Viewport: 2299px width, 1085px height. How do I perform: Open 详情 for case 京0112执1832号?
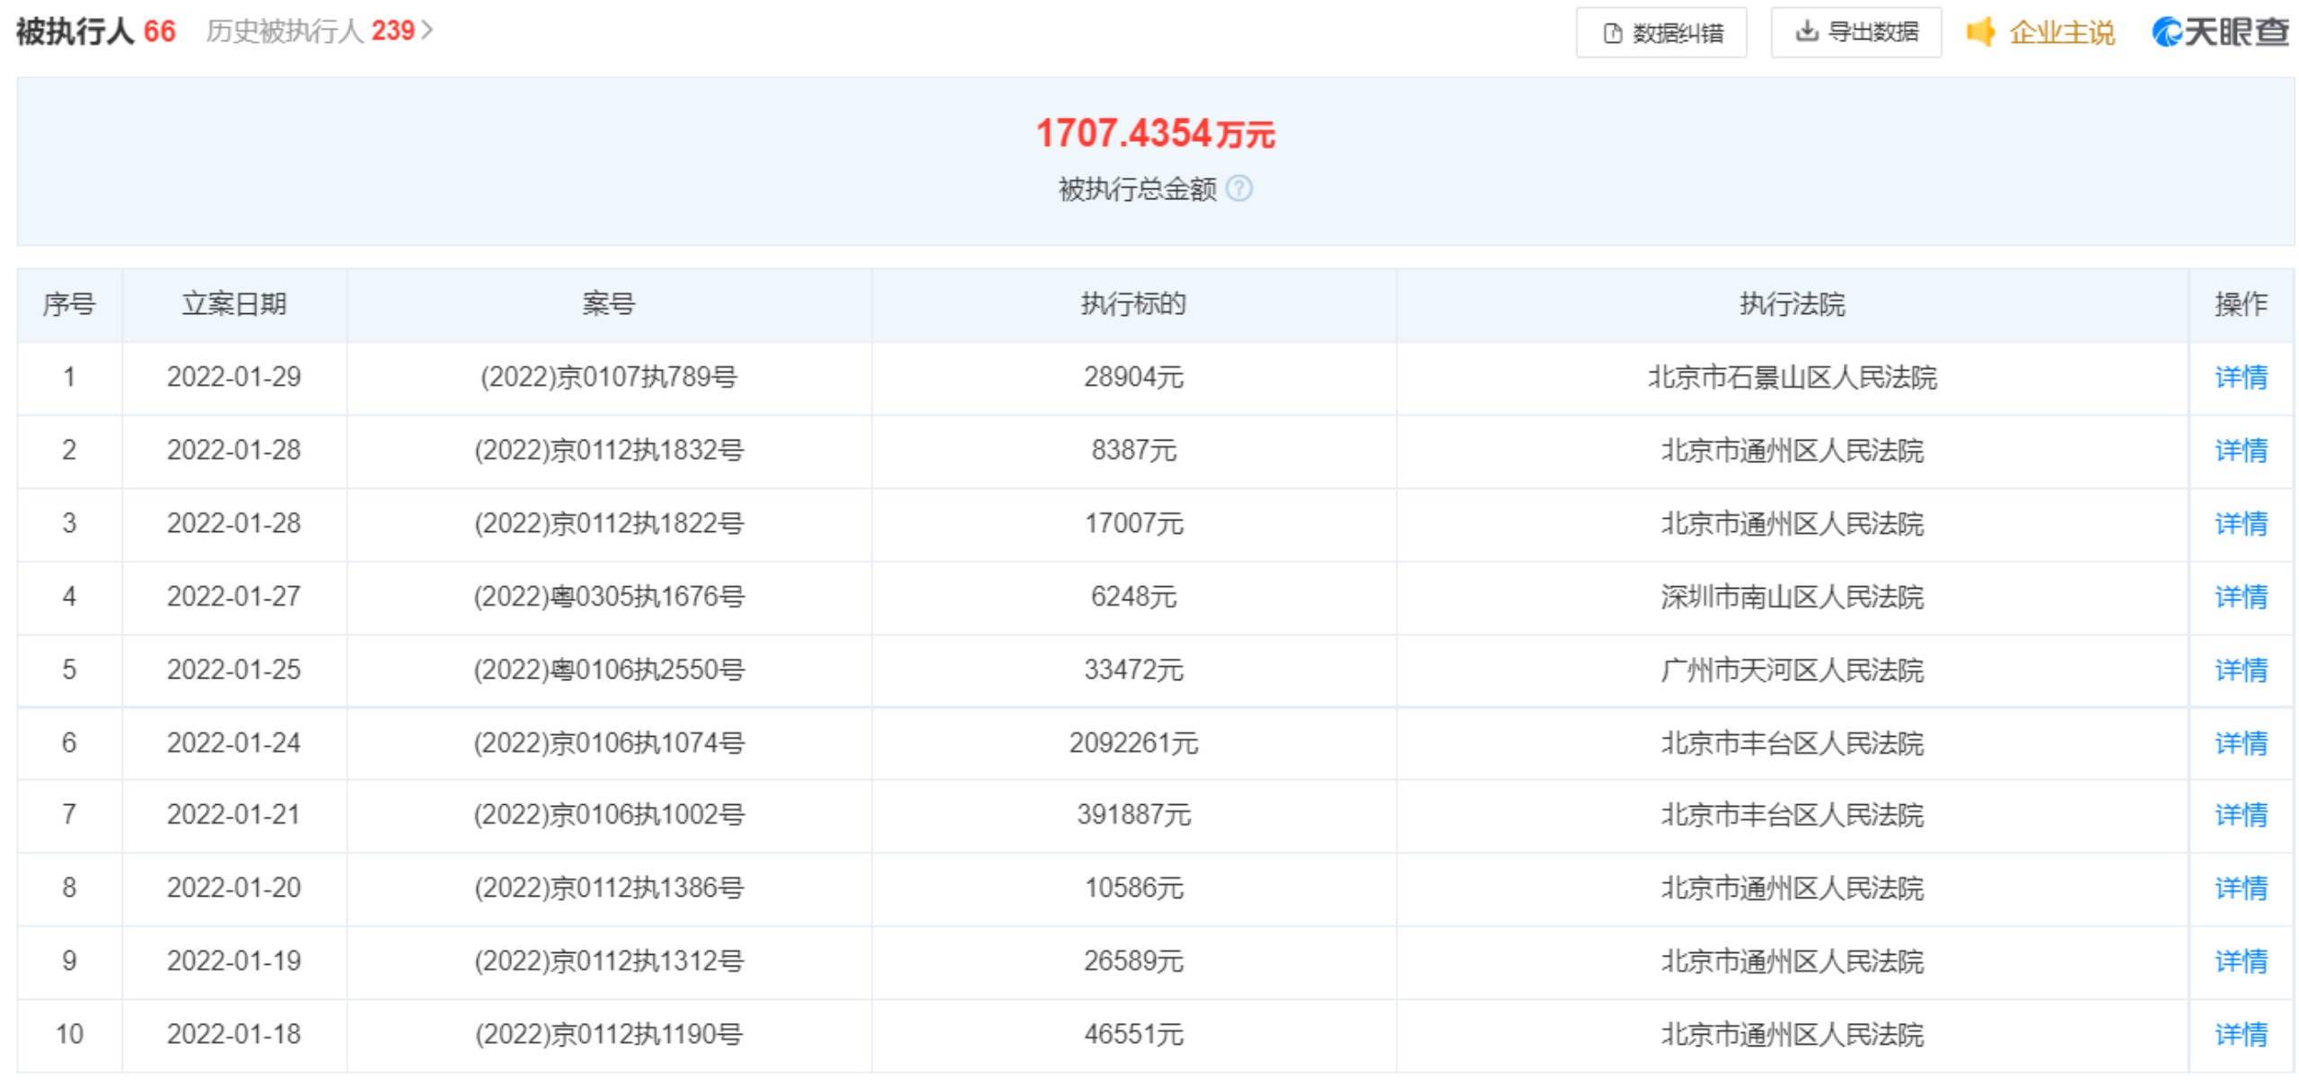coord(2240,450)
